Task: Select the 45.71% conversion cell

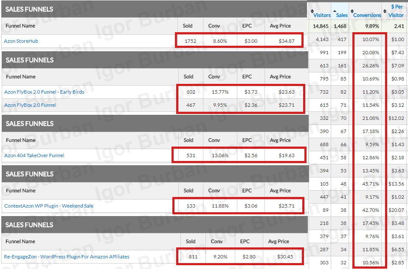Action: 371,184
